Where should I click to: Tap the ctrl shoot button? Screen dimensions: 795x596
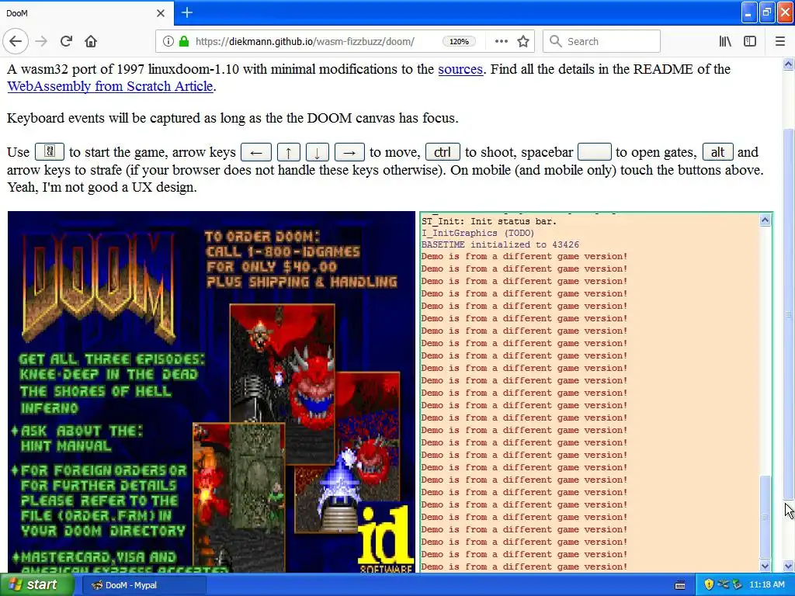[443, 152]
